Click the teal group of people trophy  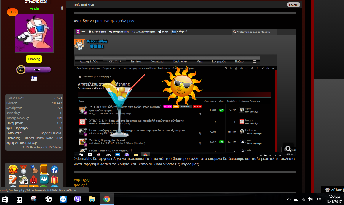click(x=44, y=180)
